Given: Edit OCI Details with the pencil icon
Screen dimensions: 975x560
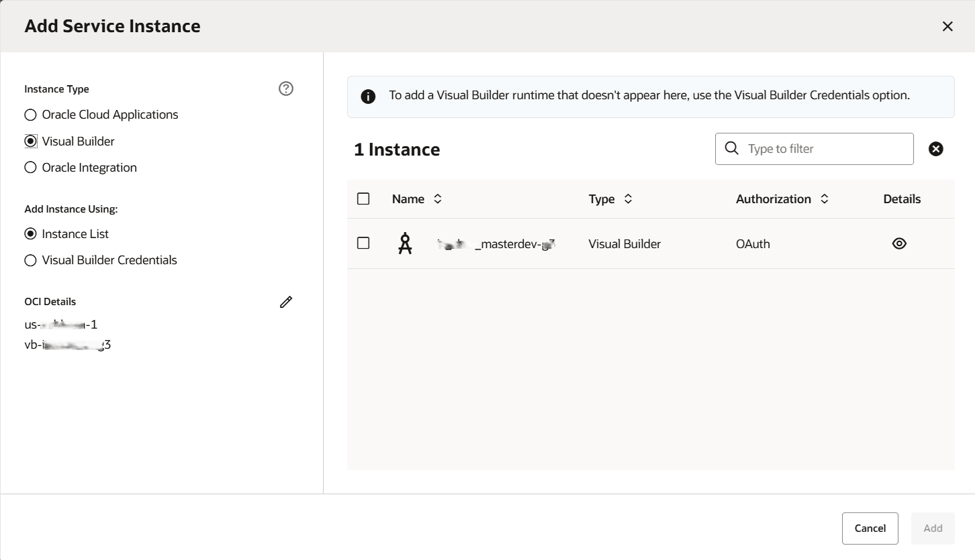Looking at the screenshot, I should pos(286,302).
